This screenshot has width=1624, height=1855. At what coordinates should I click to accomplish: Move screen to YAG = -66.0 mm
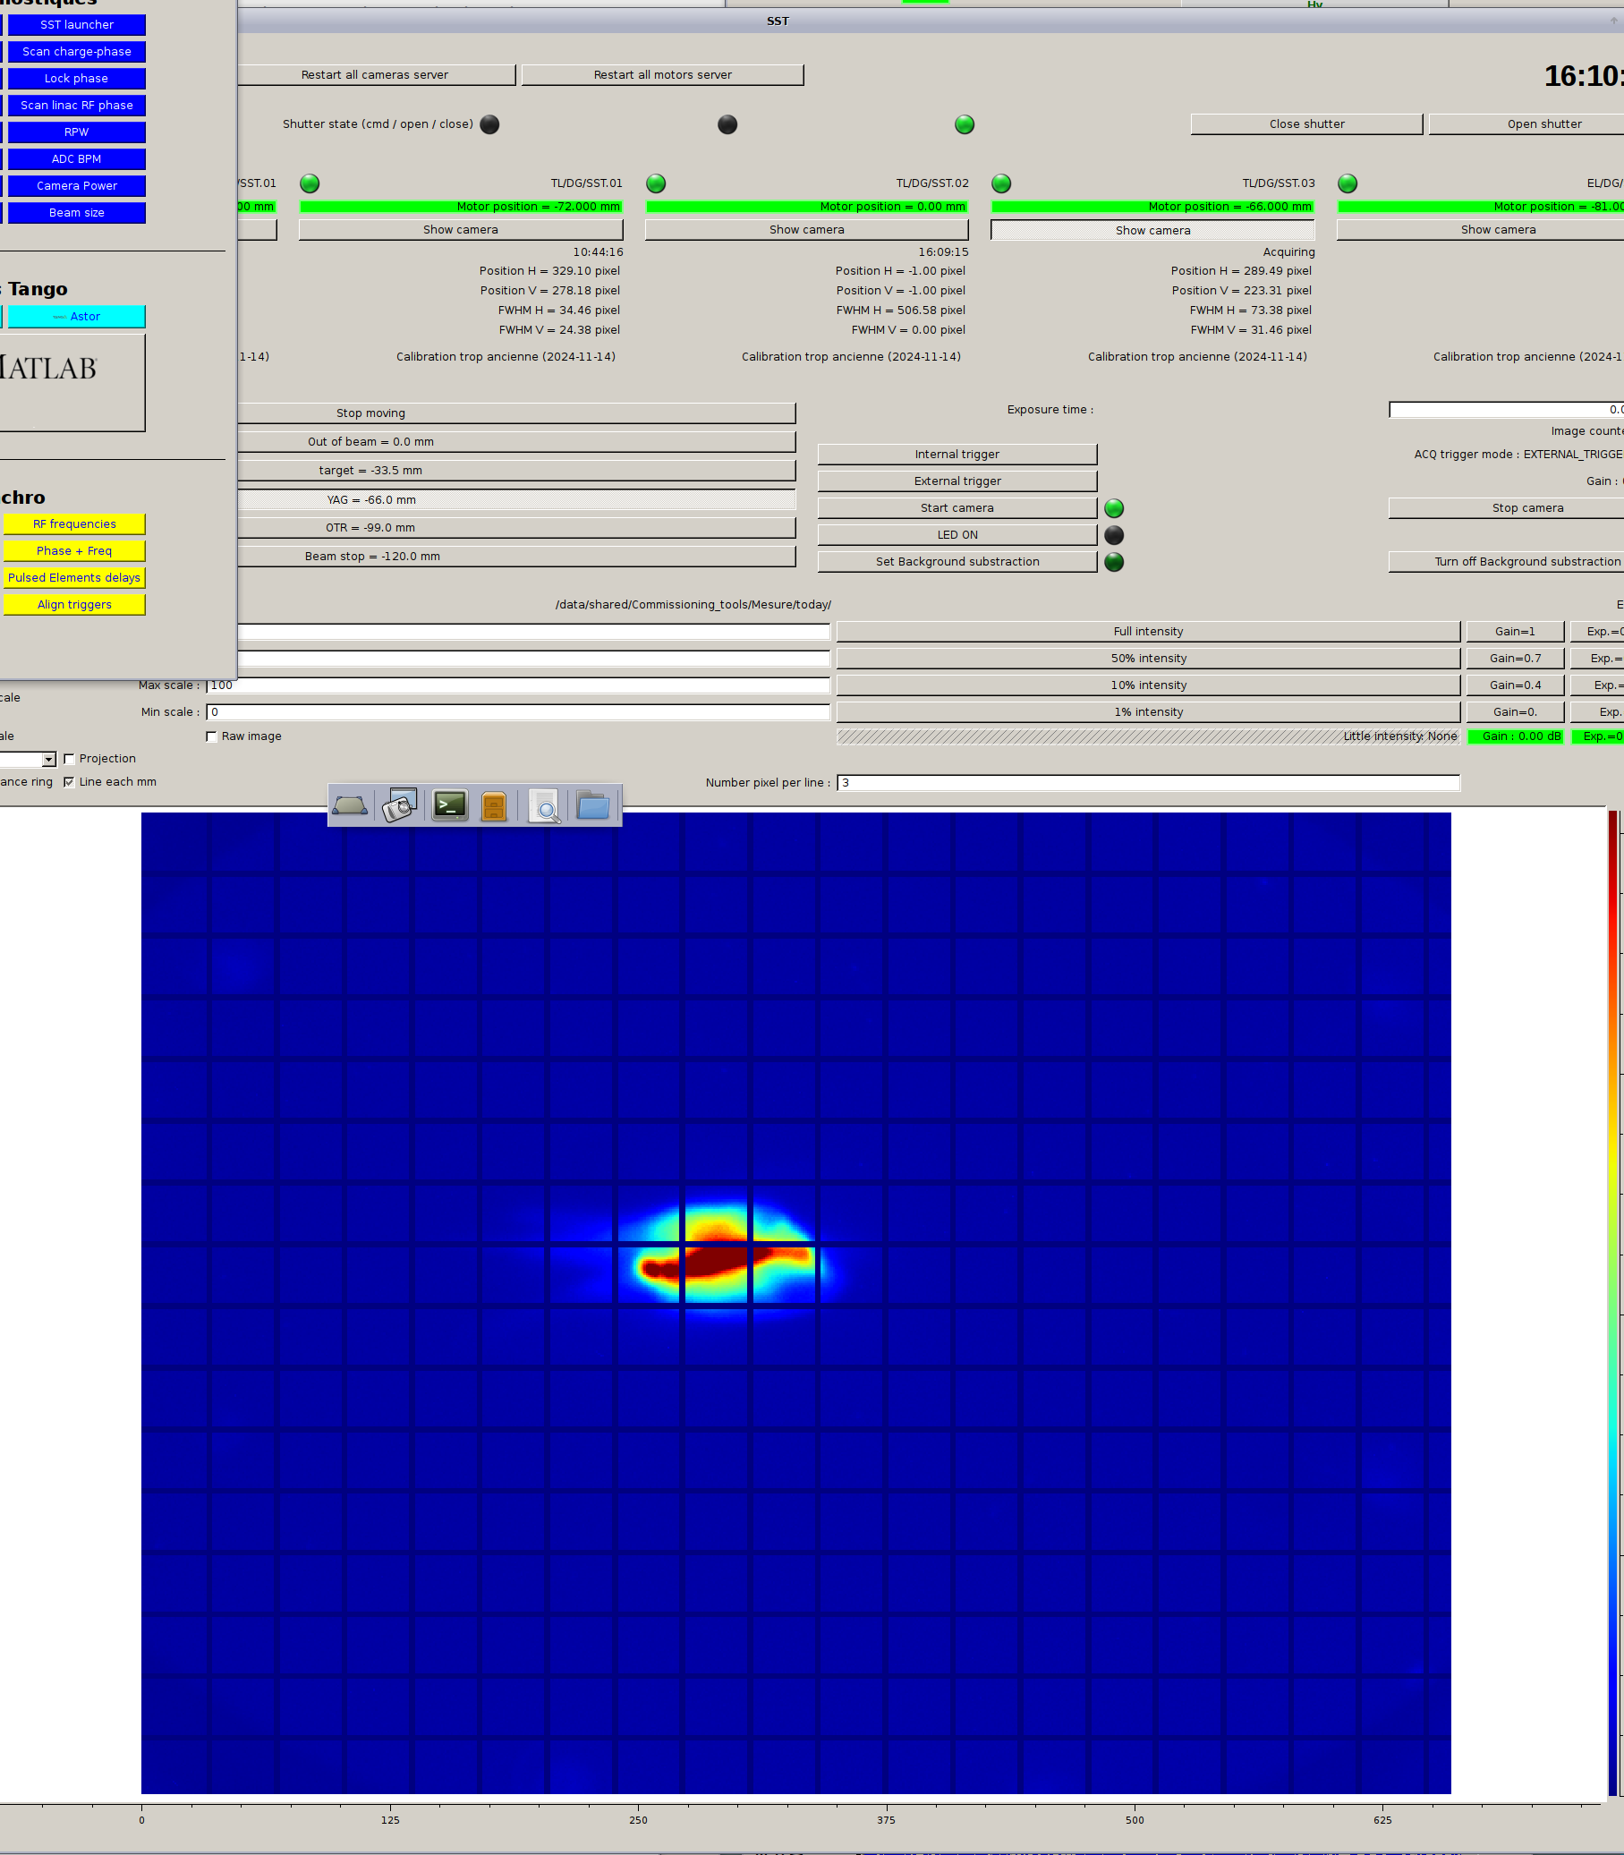[x=516, y=499]
